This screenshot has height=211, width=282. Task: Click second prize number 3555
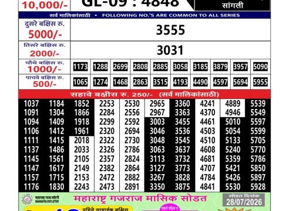point(170,30)
